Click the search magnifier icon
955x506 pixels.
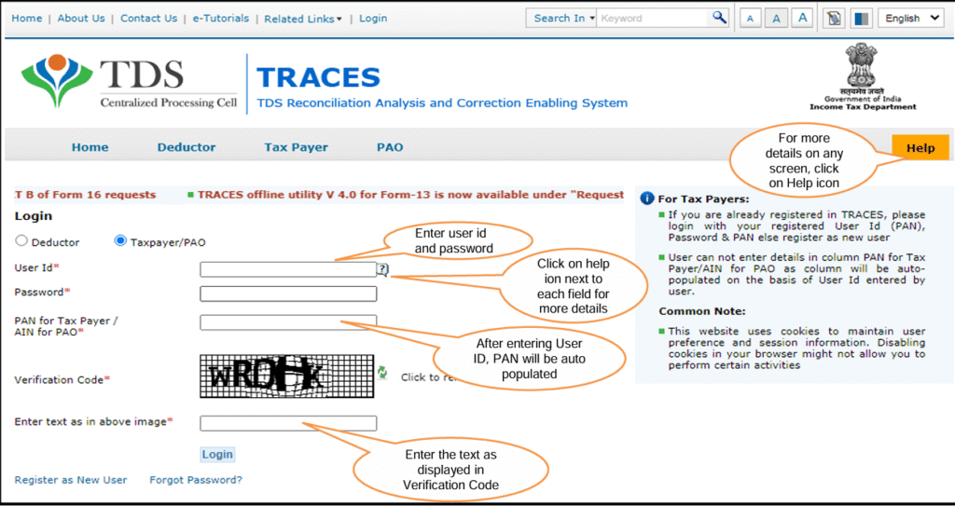[x=720, y=18]
